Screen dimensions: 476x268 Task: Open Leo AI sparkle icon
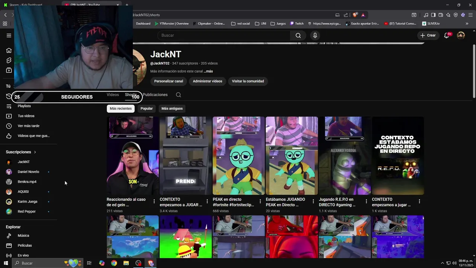(x=448, y=15)
